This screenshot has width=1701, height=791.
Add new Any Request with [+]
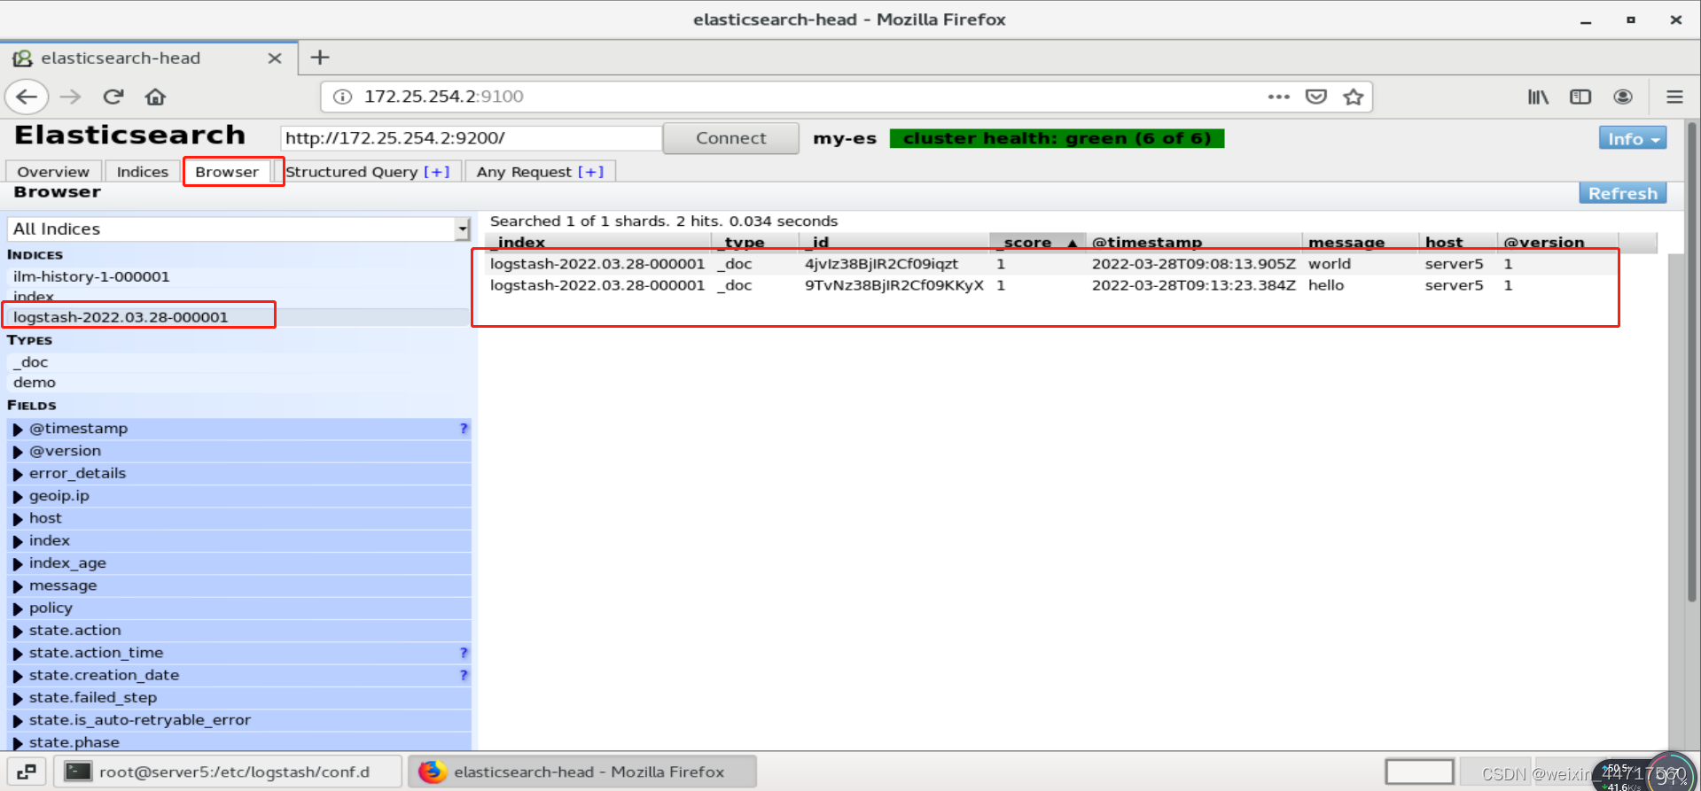pyautogui.click(x=590, y=172)
